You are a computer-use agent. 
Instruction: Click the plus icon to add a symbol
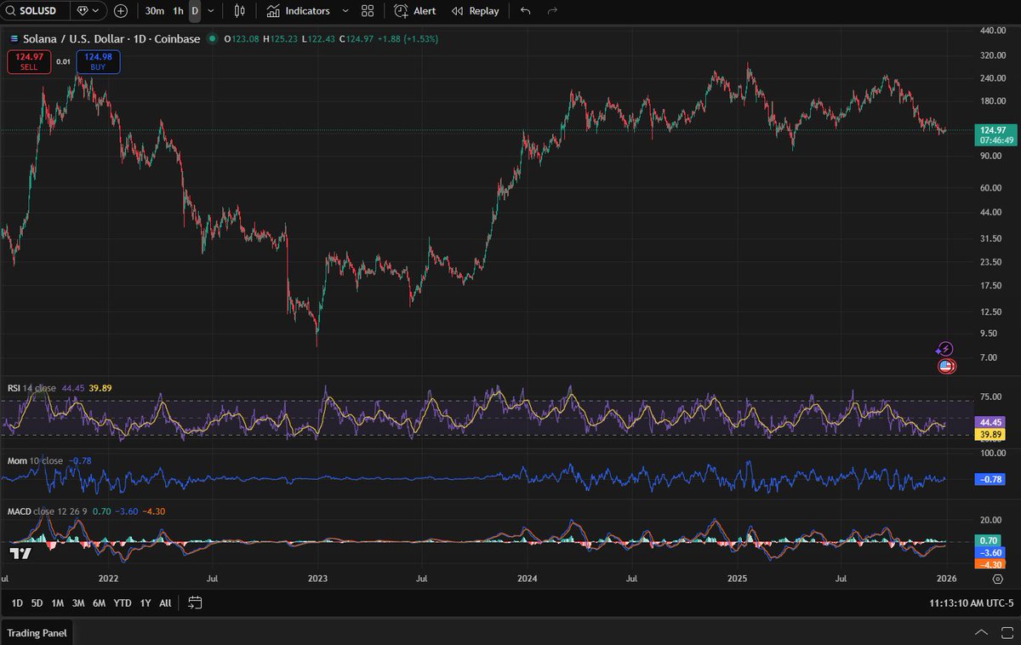(x=120, y=11)
